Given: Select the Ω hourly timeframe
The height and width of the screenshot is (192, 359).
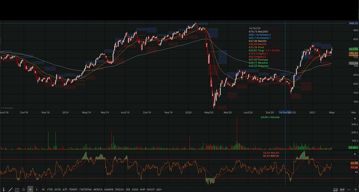Looking at the screenshot, I should pyautogui.click(x=24, y=190).
